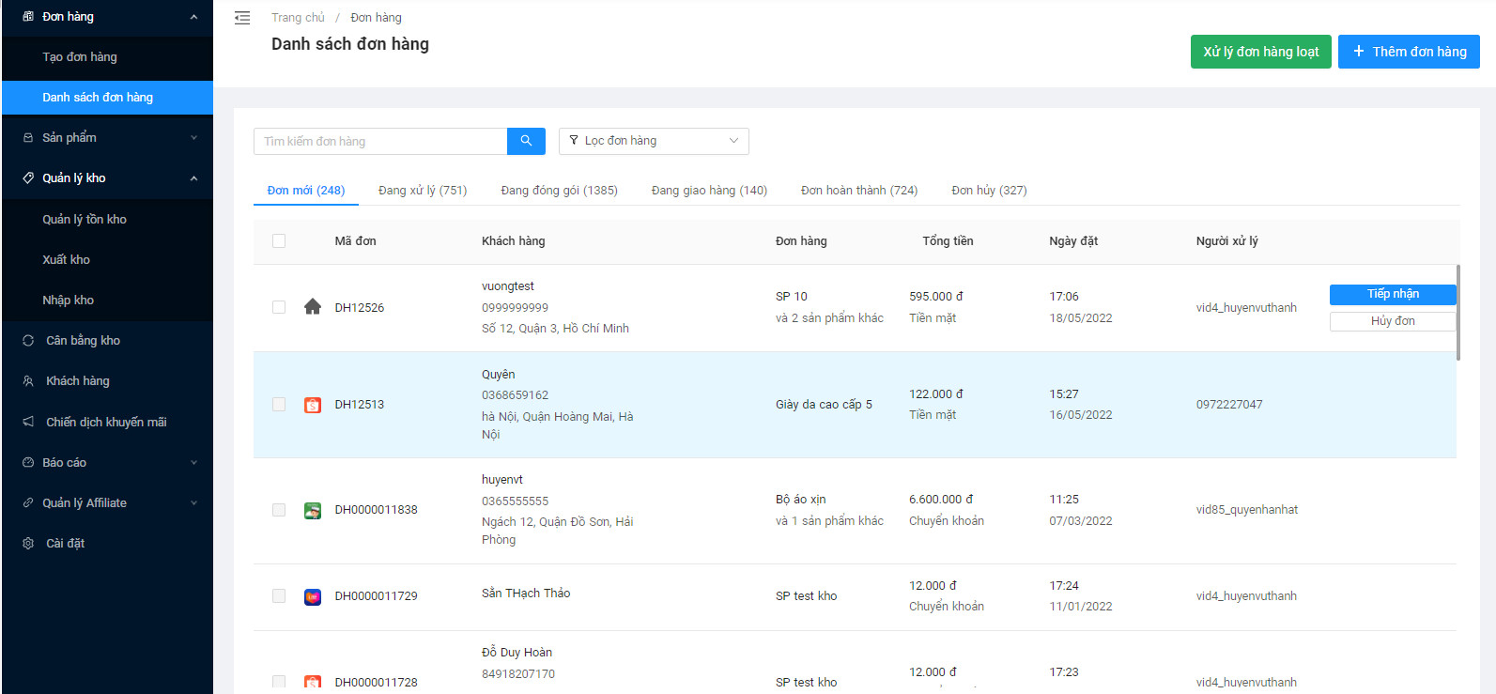This screenshot has height=694, width=1496.
Task: Click the Shopee icon for order DH12513
Action: coord(313,405)
